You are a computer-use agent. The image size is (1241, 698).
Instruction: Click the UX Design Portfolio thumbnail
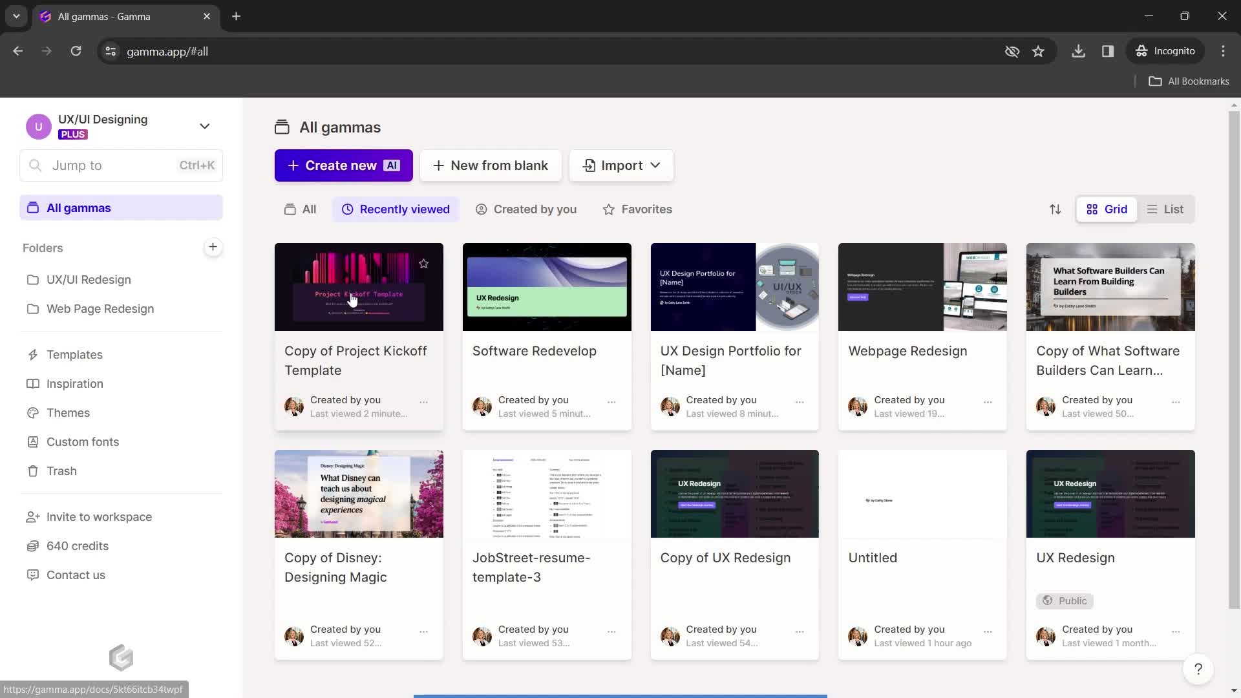734,286
